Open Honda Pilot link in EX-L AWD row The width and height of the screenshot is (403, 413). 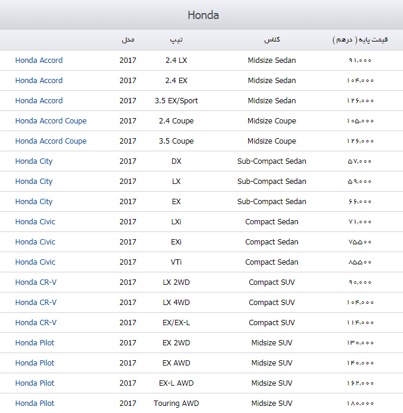click(x=35, y=383)
